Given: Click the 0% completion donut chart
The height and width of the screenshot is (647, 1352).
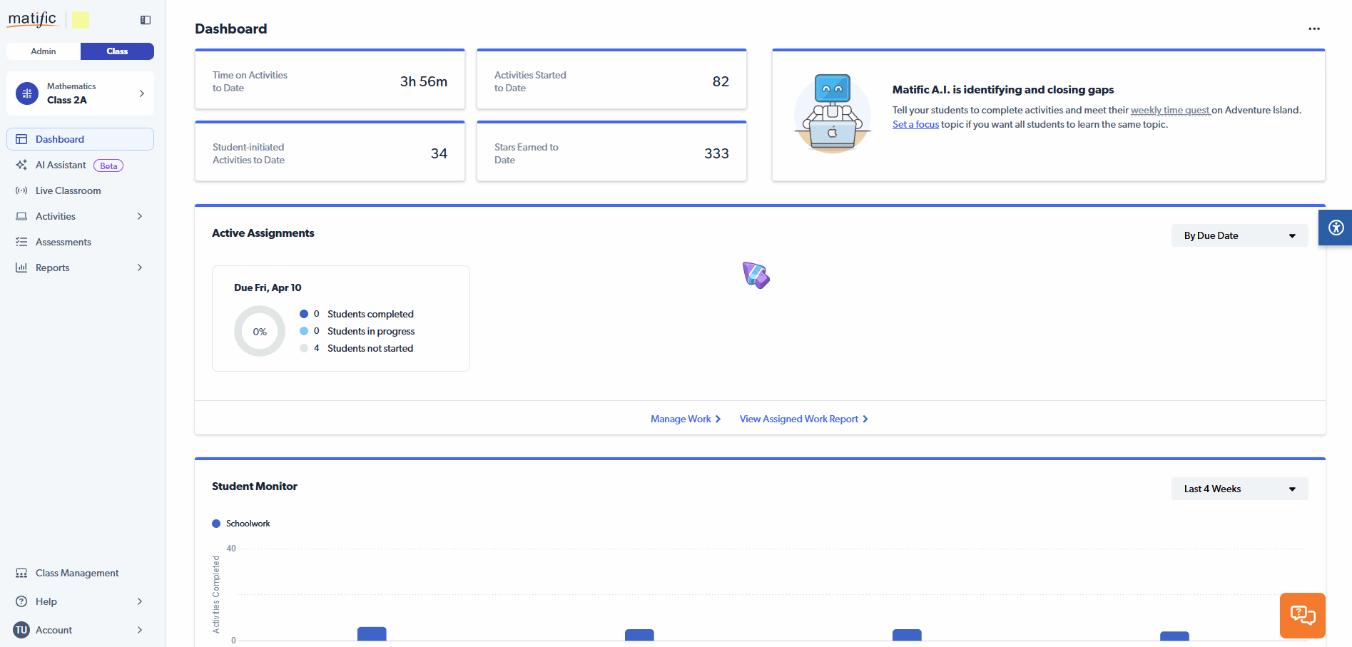Looking at the screenshot, I should tap(259, 331).
